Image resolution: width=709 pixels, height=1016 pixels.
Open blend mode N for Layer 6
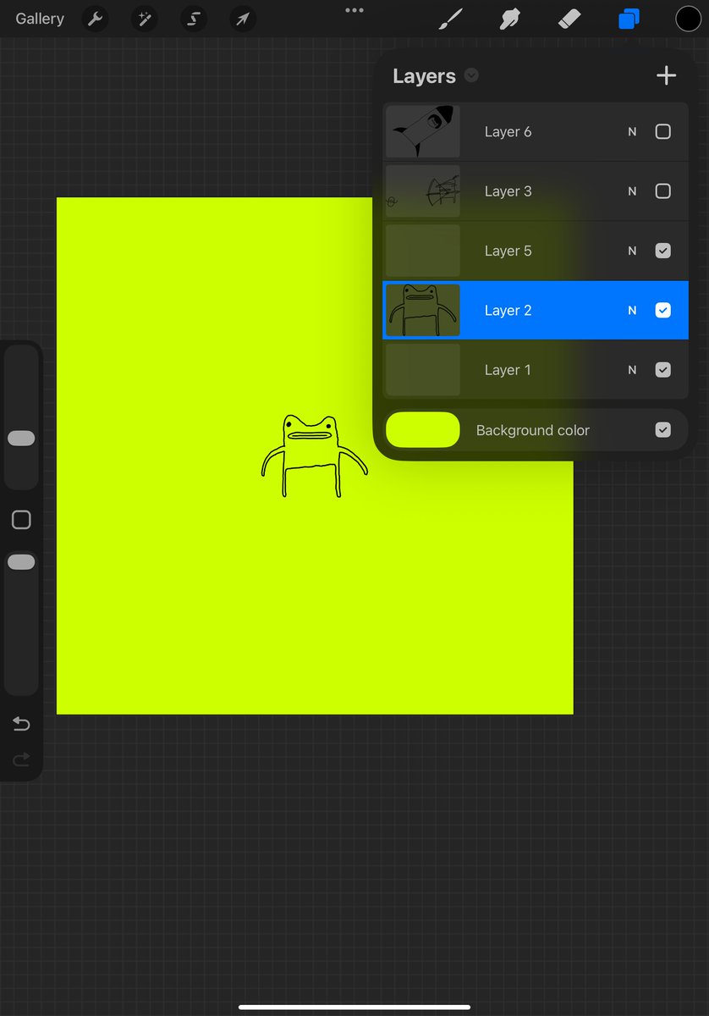point(632,131)
